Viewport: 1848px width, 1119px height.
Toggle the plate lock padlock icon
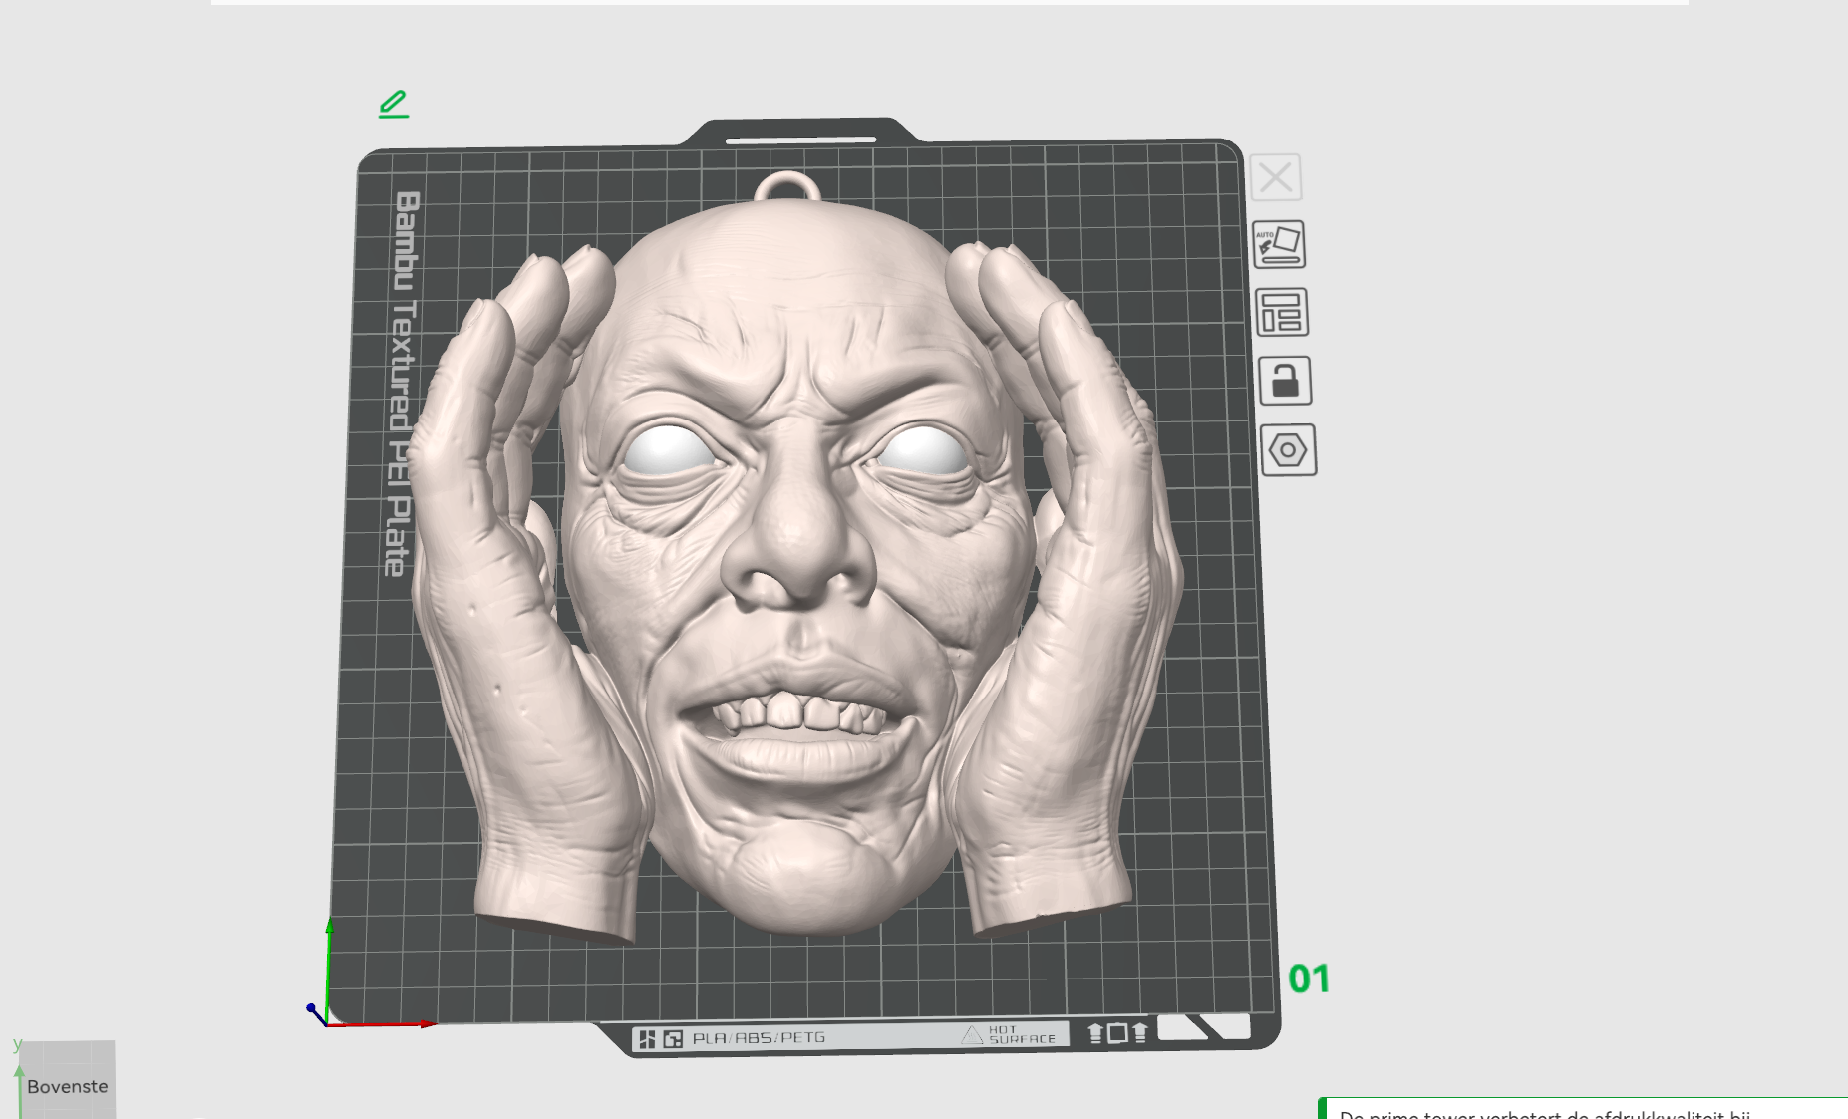[1285, 382]
